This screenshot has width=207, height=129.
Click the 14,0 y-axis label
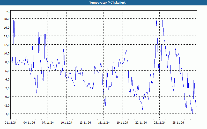(7, 36)
